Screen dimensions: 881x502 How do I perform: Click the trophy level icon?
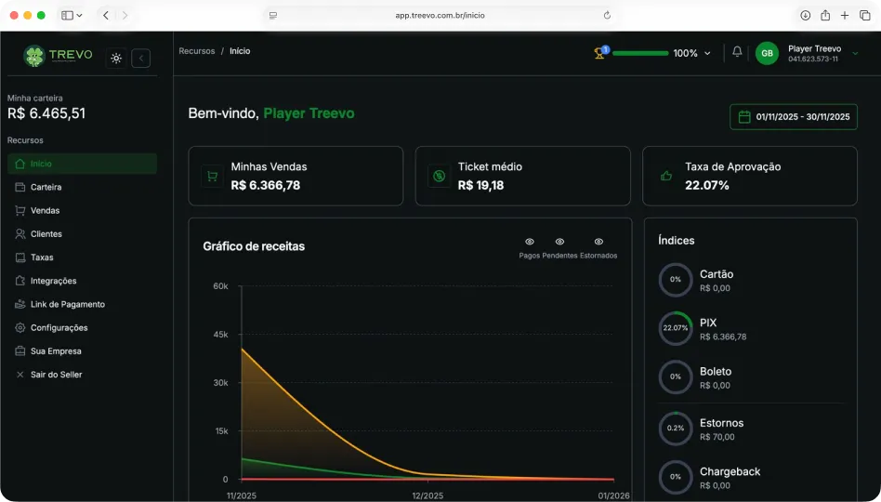(x=600, y=53)
